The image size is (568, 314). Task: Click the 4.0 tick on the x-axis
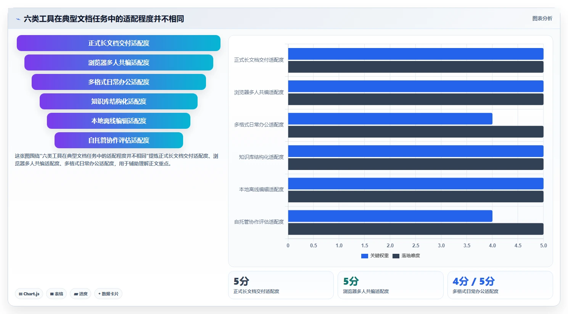pyautogui.click(x=492, y=245)
